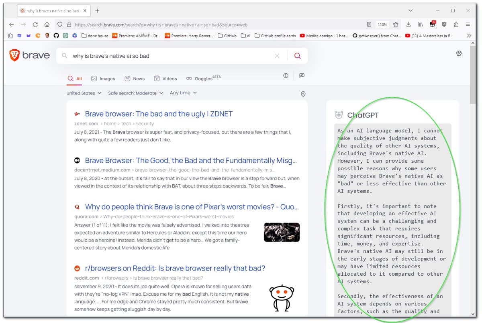Open the Quora result thumbnail image
This screenshot has height=323, width=482.
282,232
